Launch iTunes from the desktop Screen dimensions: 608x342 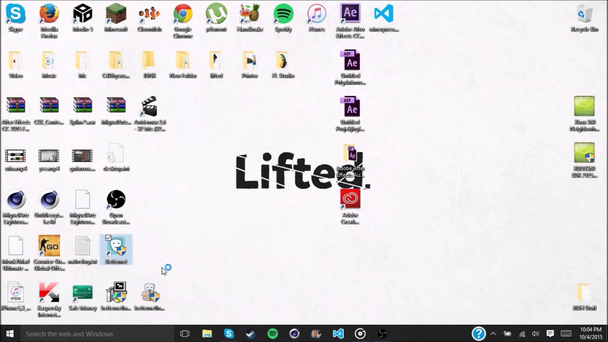click(x=317, y=18)
